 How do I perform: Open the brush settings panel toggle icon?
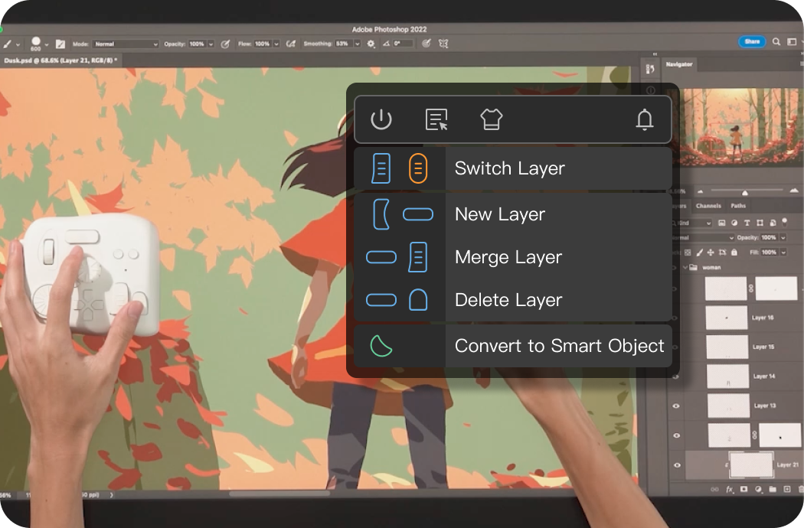[60, 44]
